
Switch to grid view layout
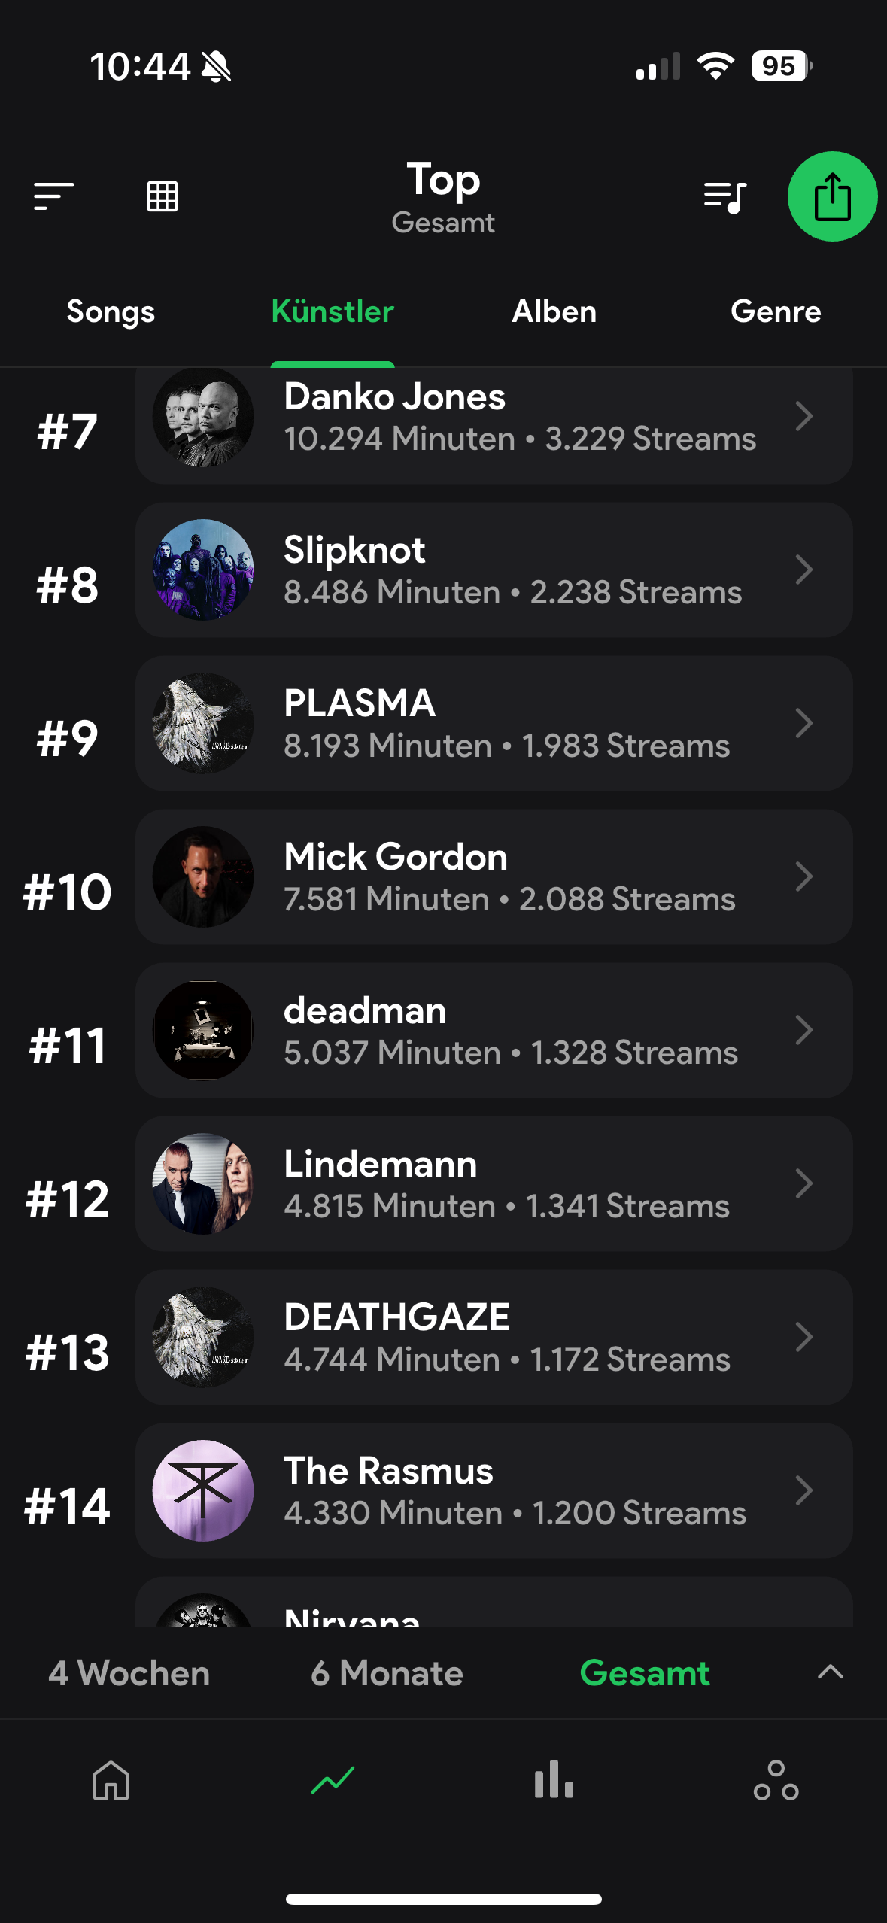point(162,196)
